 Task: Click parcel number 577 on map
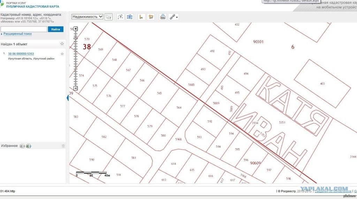pyautogui.click(x=123, y=106)
